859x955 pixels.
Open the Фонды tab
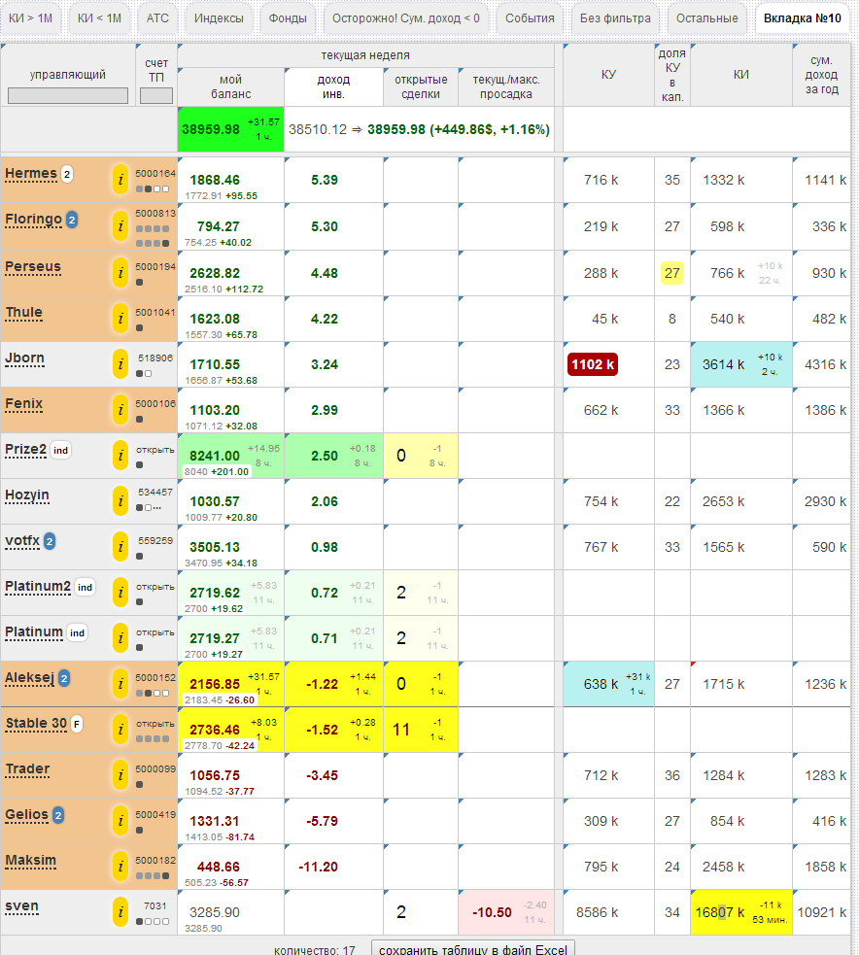point(288,18)
